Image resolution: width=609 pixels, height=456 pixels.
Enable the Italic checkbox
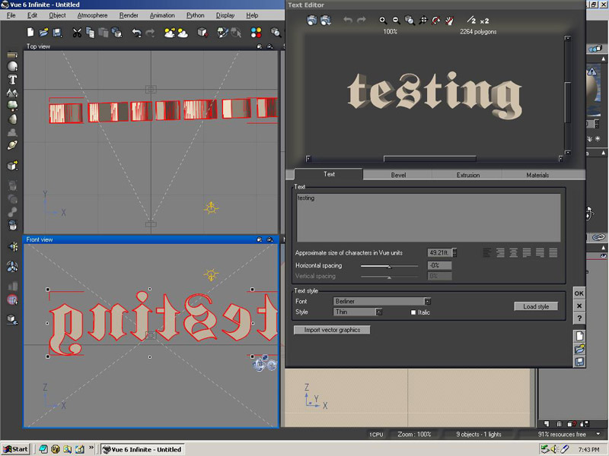coord(414,312)
